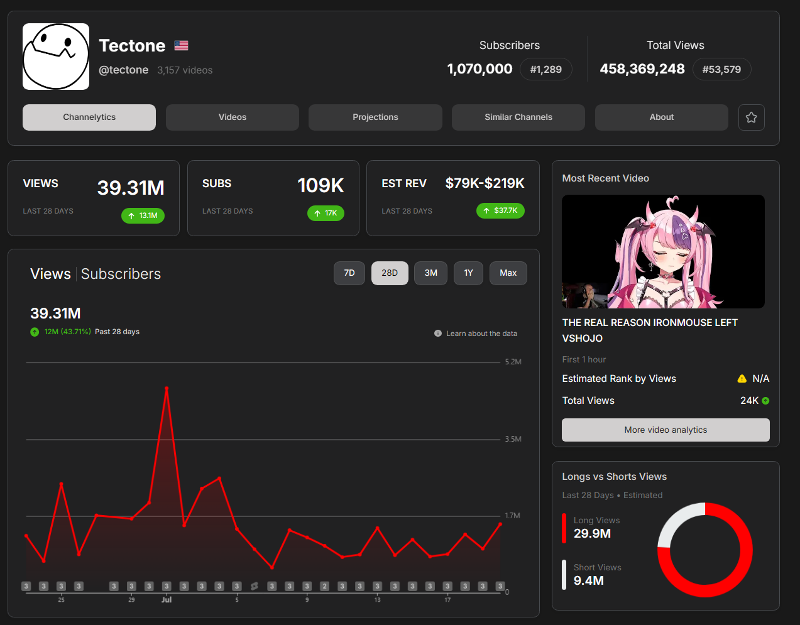Image resolution: width=800 pixels, height=625 pixels.
Task: Click THE REAL REASON IRONMOUSE LEFT VSHOJO title
Action: 650,330
